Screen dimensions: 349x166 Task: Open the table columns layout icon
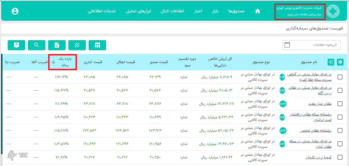point(97,45)
